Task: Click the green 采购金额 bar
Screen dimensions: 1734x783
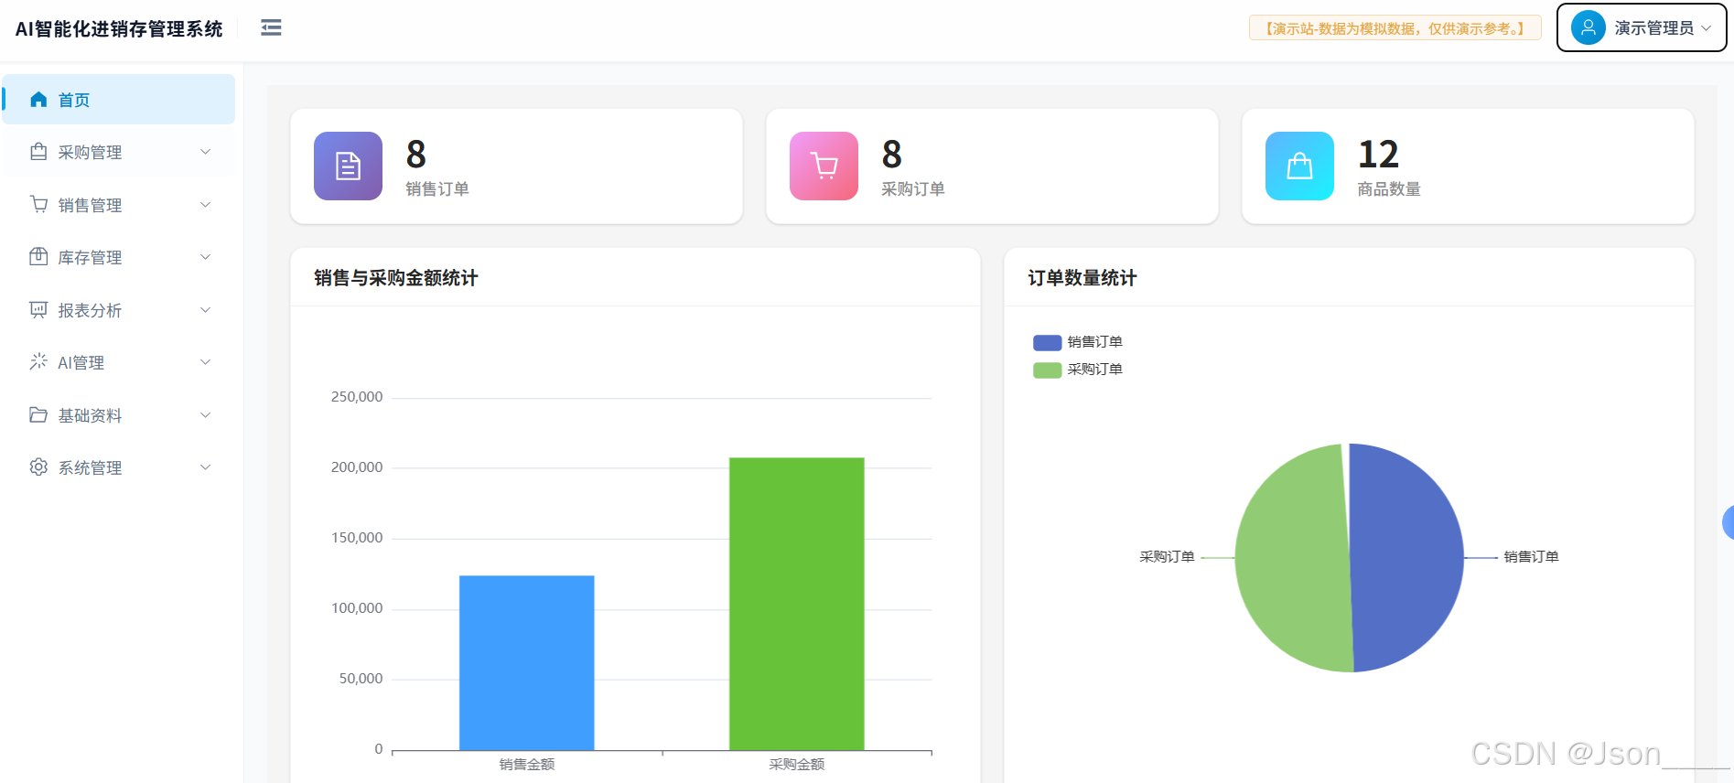Action: 796,604
